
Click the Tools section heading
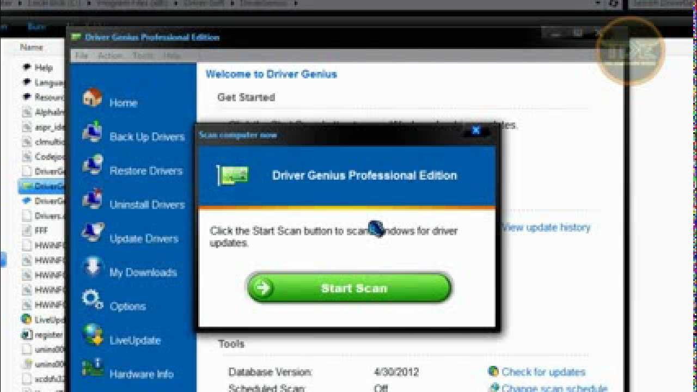tap(231, 344)
